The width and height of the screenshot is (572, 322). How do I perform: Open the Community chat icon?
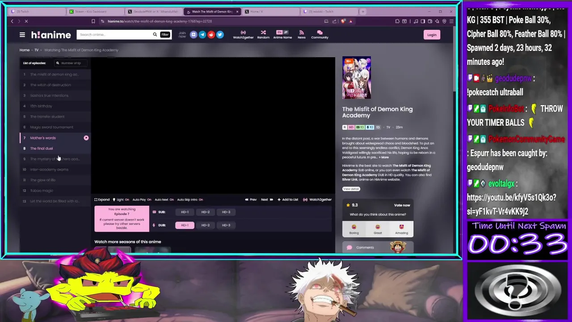pyautogui.click(x=320, y=34)
